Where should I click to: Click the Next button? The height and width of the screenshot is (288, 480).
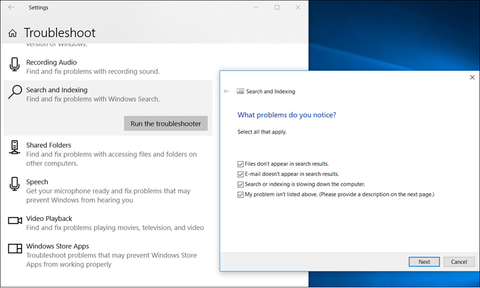(424, 262)
